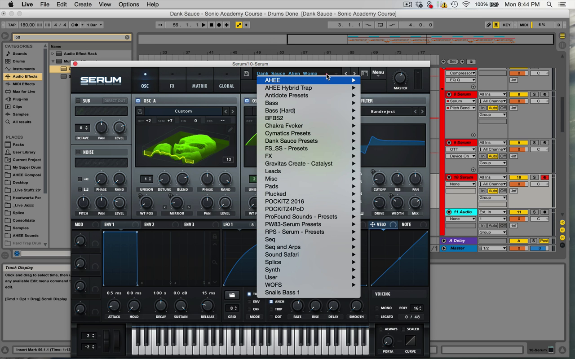The image size is (575, 359).
Task: Toggle the Draw Mode pencil icon
Action: pos(489,25)
